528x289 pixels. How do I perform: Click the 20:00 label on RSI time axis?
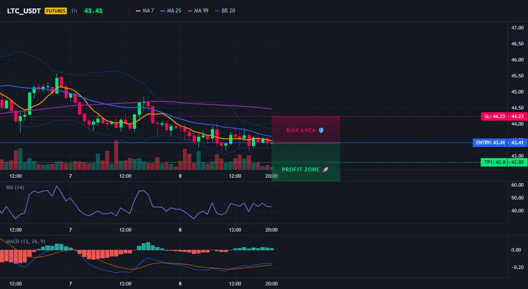pos(272,230)
